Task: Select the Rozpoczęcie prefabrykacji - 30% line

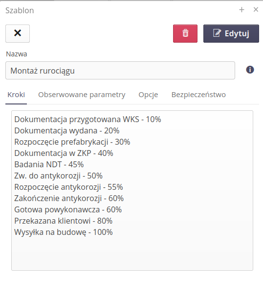Action: click(x=72, y=142)
